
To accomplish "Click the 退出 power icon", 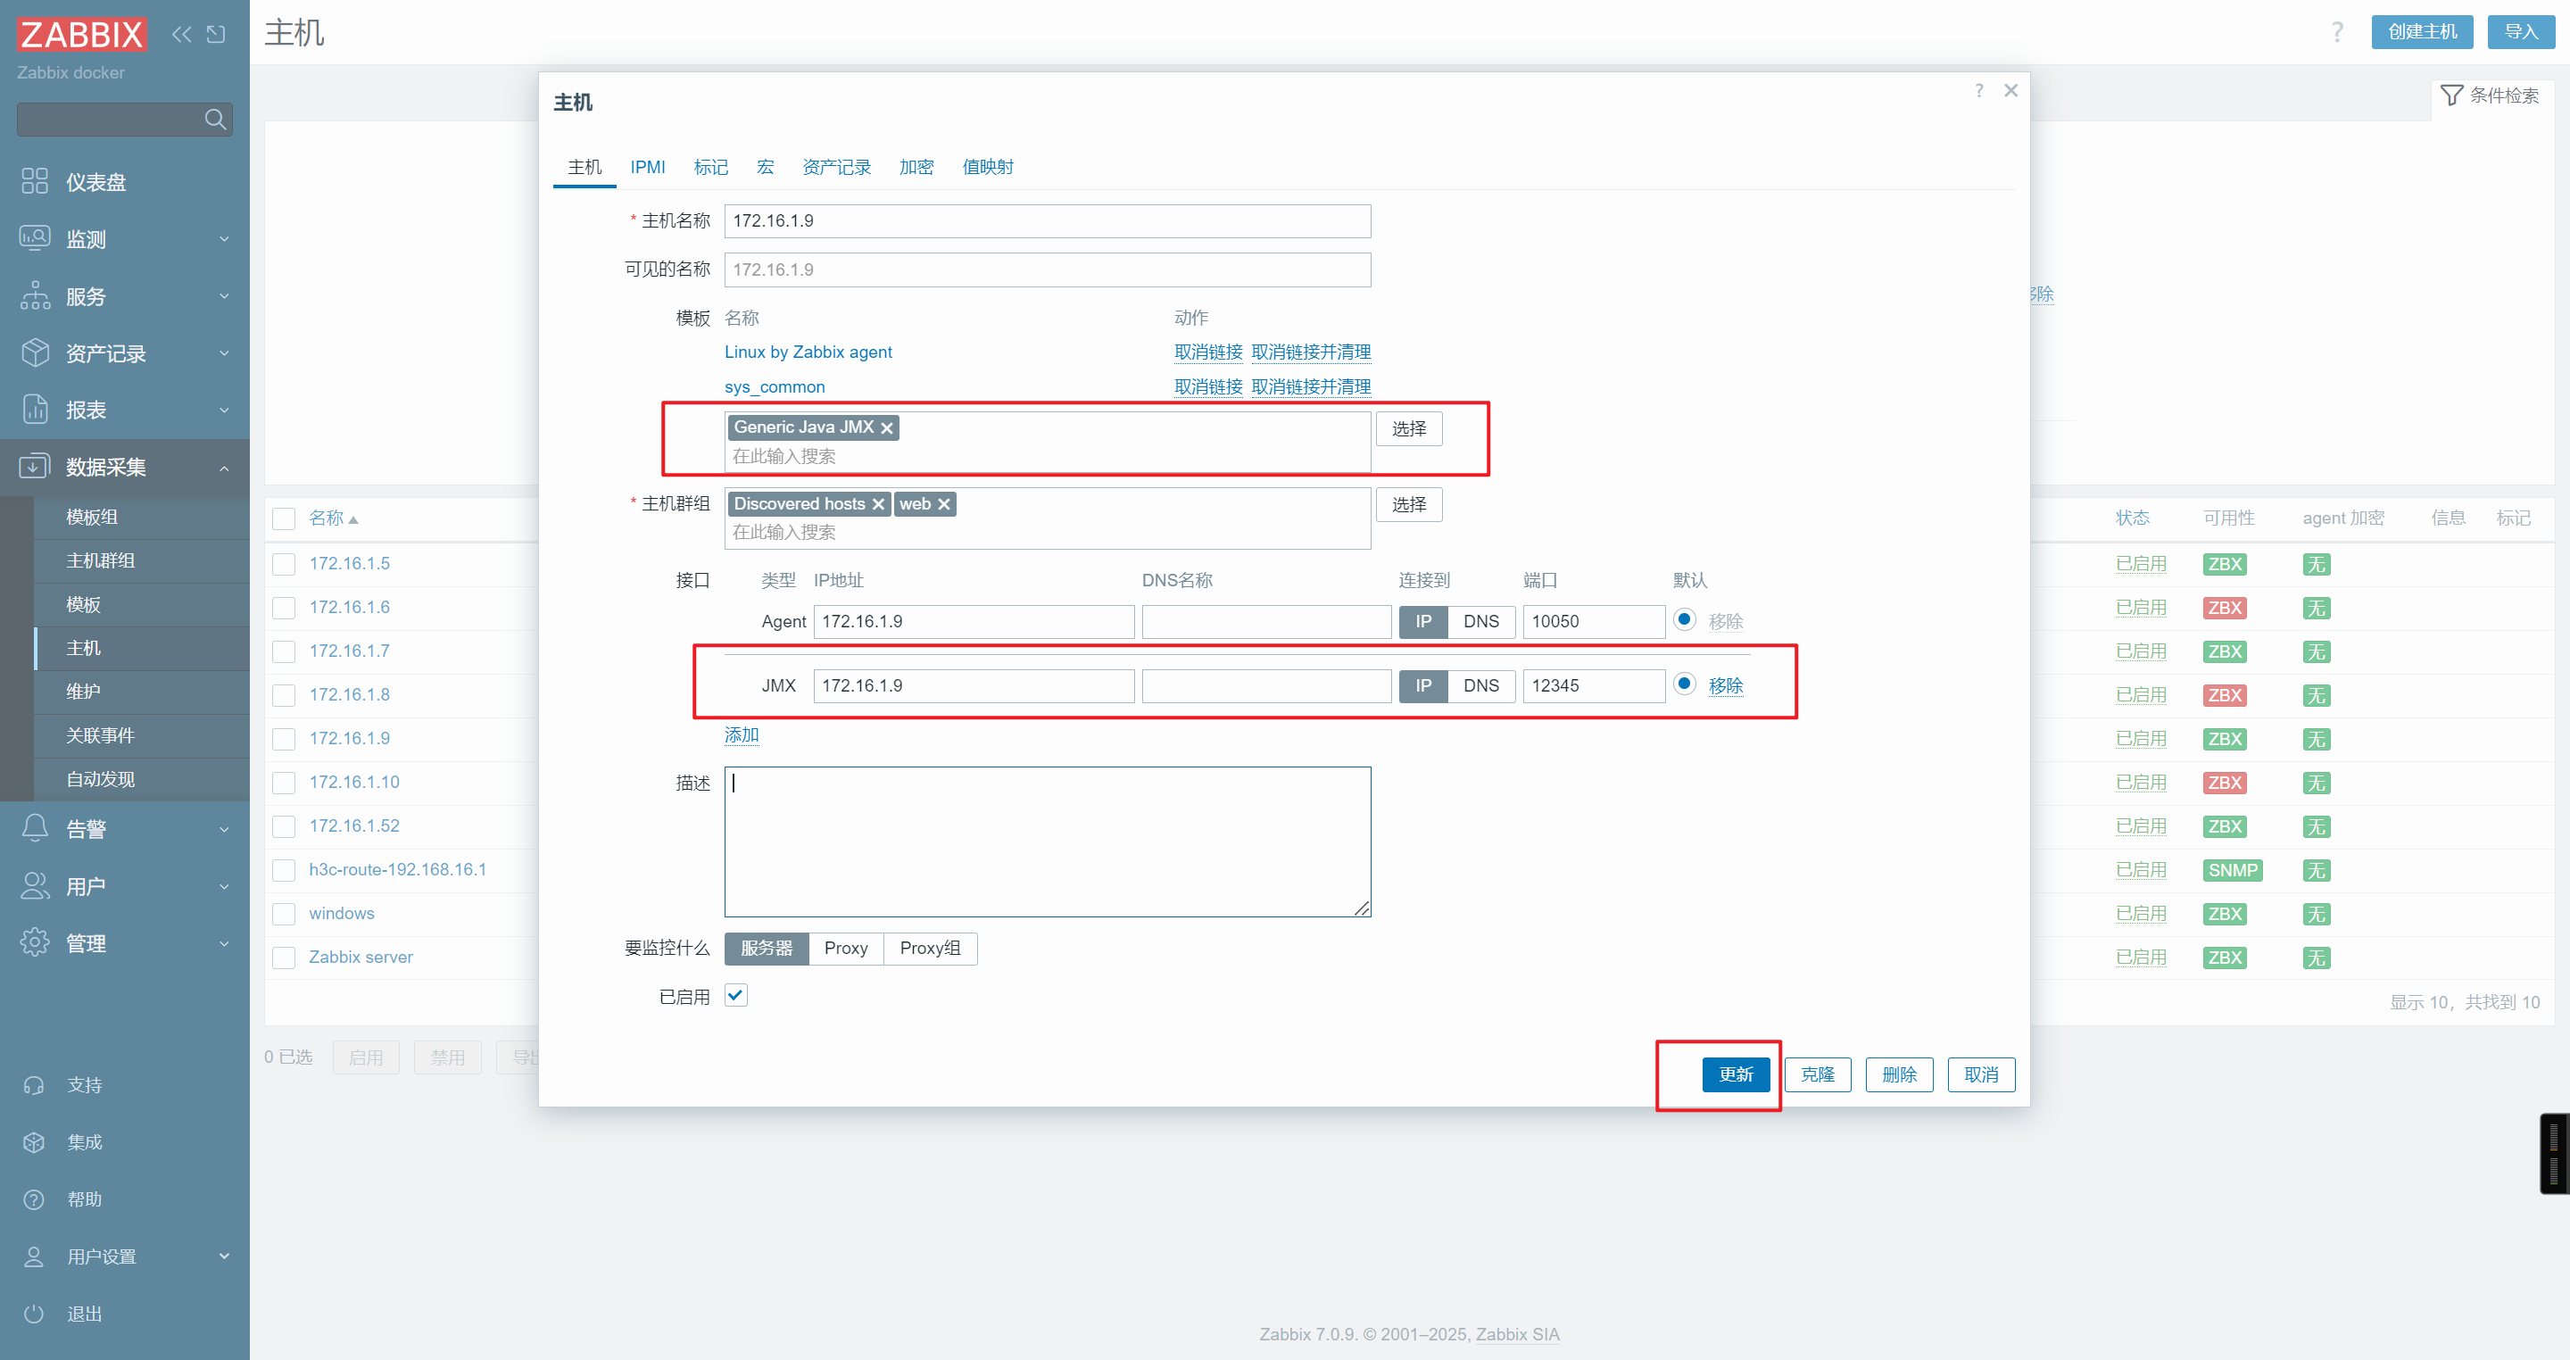I will point(34,1313).
